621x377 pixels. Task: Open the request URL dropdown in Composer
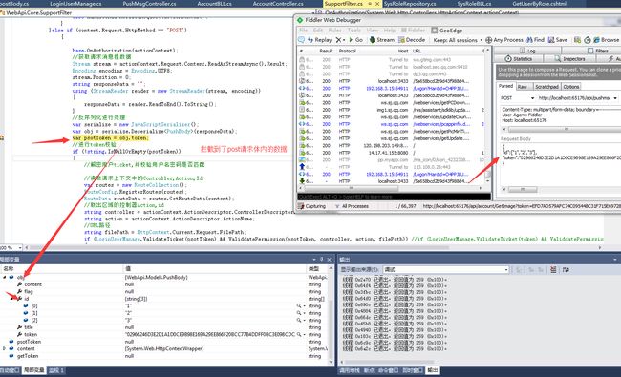(x=615, y=97)
